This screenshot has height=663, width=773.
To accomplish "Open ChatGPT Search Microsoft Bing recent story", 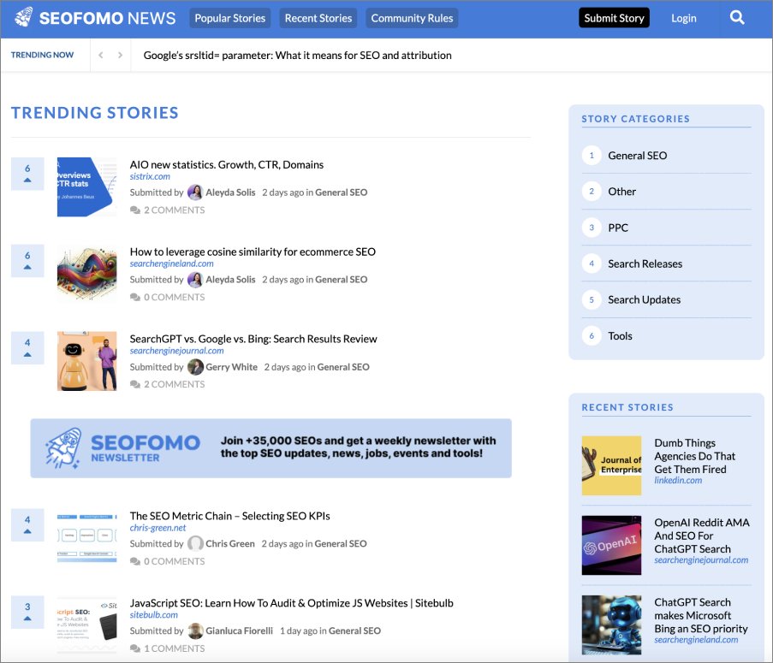I will [x=700, y=616].
